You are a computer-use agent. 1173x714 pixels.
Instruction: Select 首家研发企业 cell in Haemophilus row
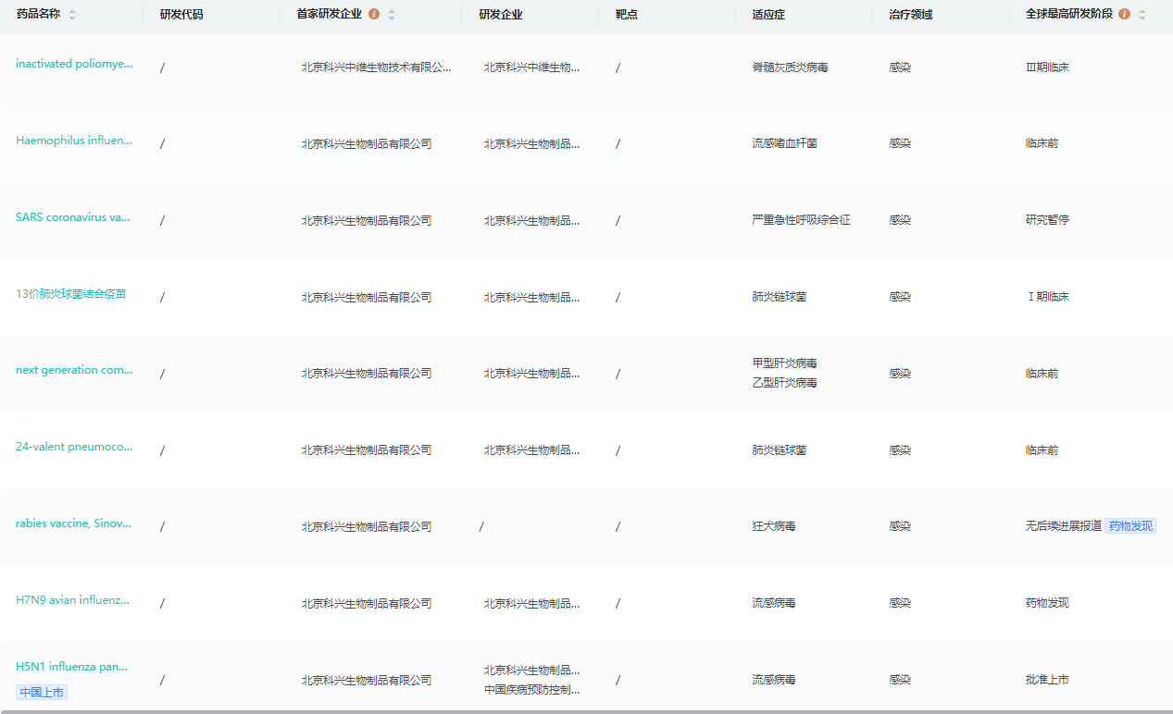(367, 144)
